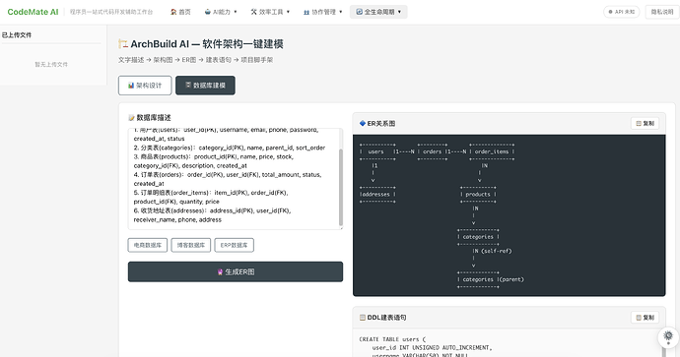The height and width of the screenshot is (357, 680).
Task: Click the CodeMate AI logo
Action: pyautogui.click(x=33, y=12)
